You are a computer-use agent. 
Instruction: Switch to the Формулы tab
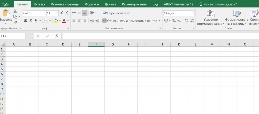pos(92,4)
